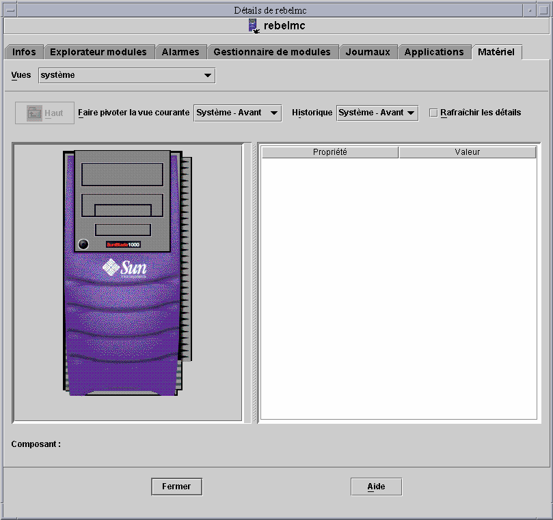Open Faire pivoter la vue courante dropdown

coord(237,113)
